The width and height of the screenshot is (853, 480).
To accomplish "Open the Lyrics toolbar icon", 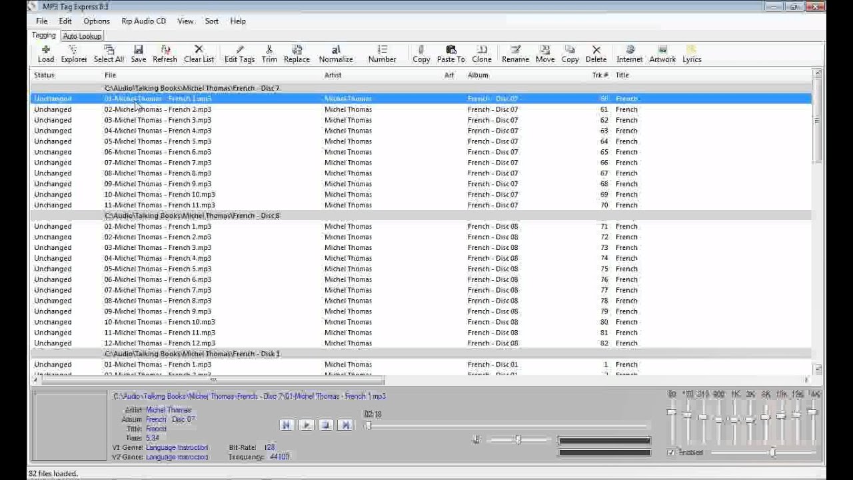I will click(x=692, y=54).
